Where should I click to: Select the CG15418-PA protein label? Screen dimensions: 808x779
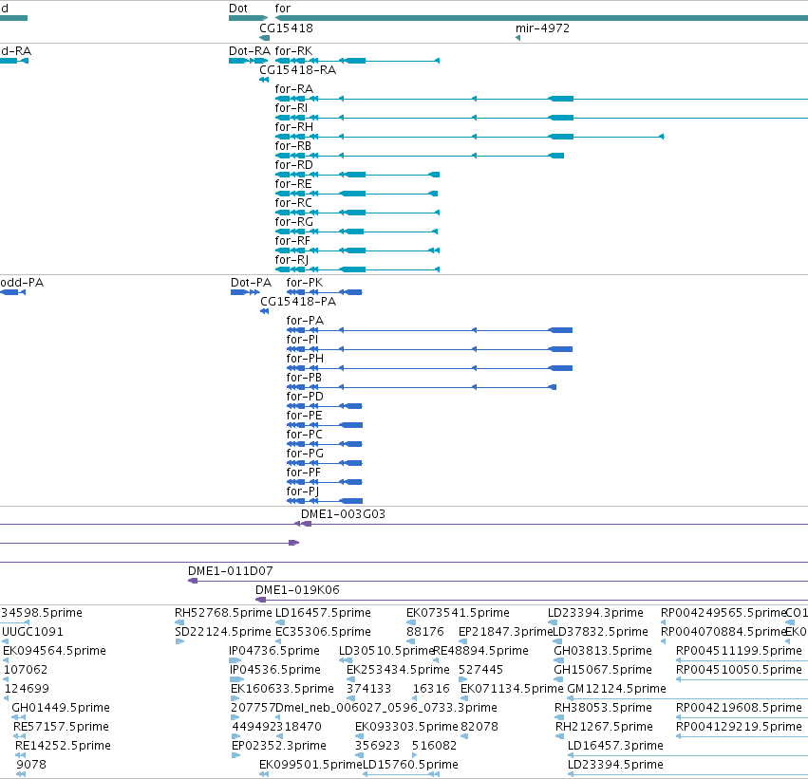[x=298, y=302]
